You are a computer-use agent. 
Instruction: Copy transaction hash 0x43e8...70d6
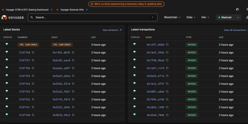tap(167, 115)
